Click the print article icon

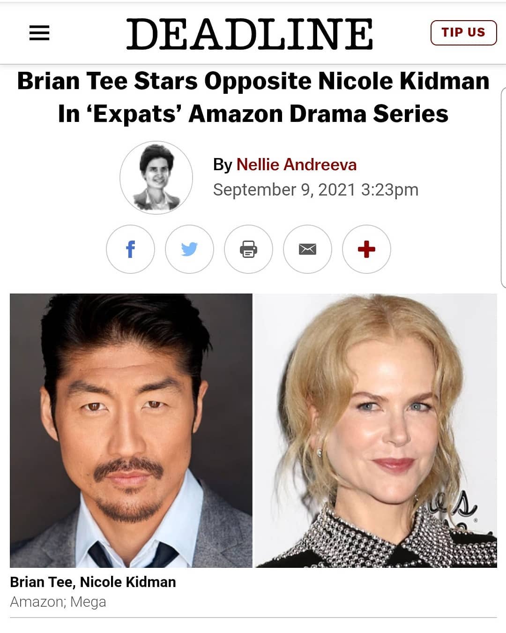point(248,249)
